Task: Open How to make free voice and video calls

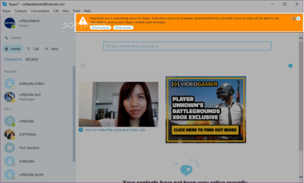Action: coord(115,130)
